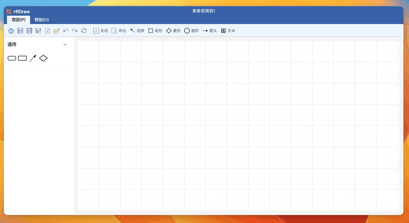Open a file using the folder icon

tap(57, 31)
